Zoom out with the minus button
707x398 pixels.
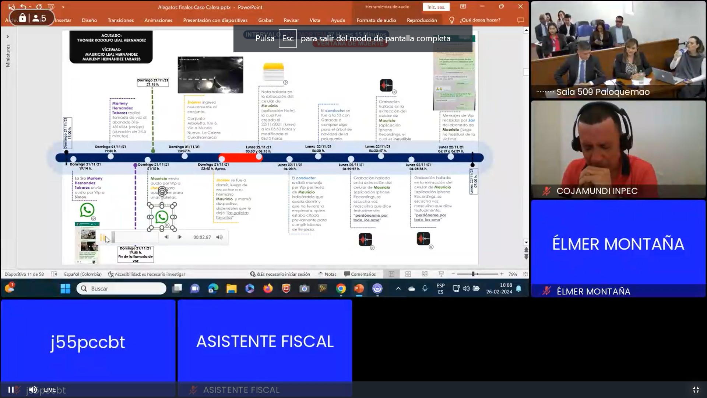pyautogui.click(x=453, y=274)
